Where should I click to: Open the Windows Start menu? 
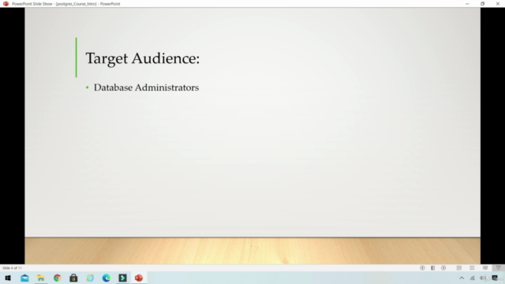tap(8, 278)
